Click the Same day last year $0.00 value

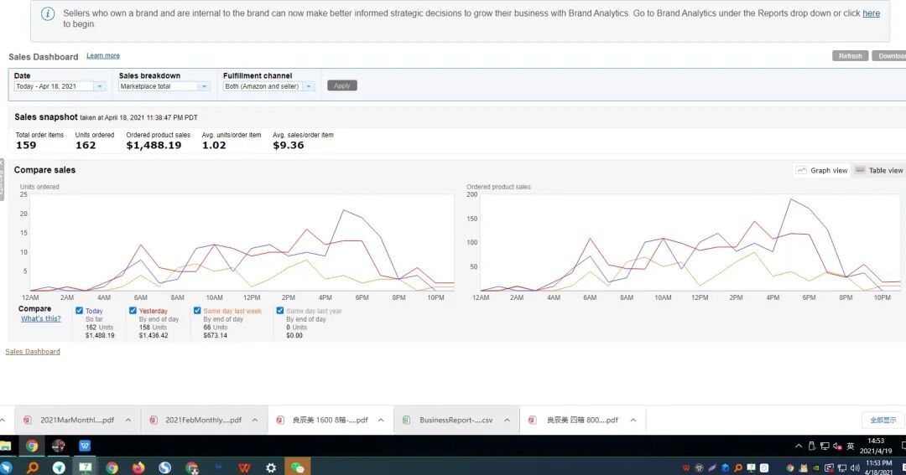click(x=294, y=335)
